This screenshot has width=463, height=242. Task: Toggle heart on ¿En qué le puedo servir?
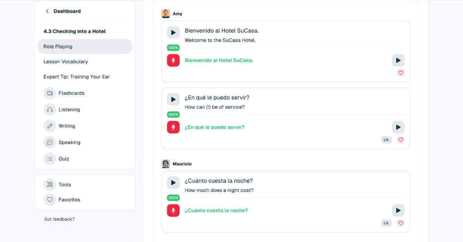click(401, 140)
